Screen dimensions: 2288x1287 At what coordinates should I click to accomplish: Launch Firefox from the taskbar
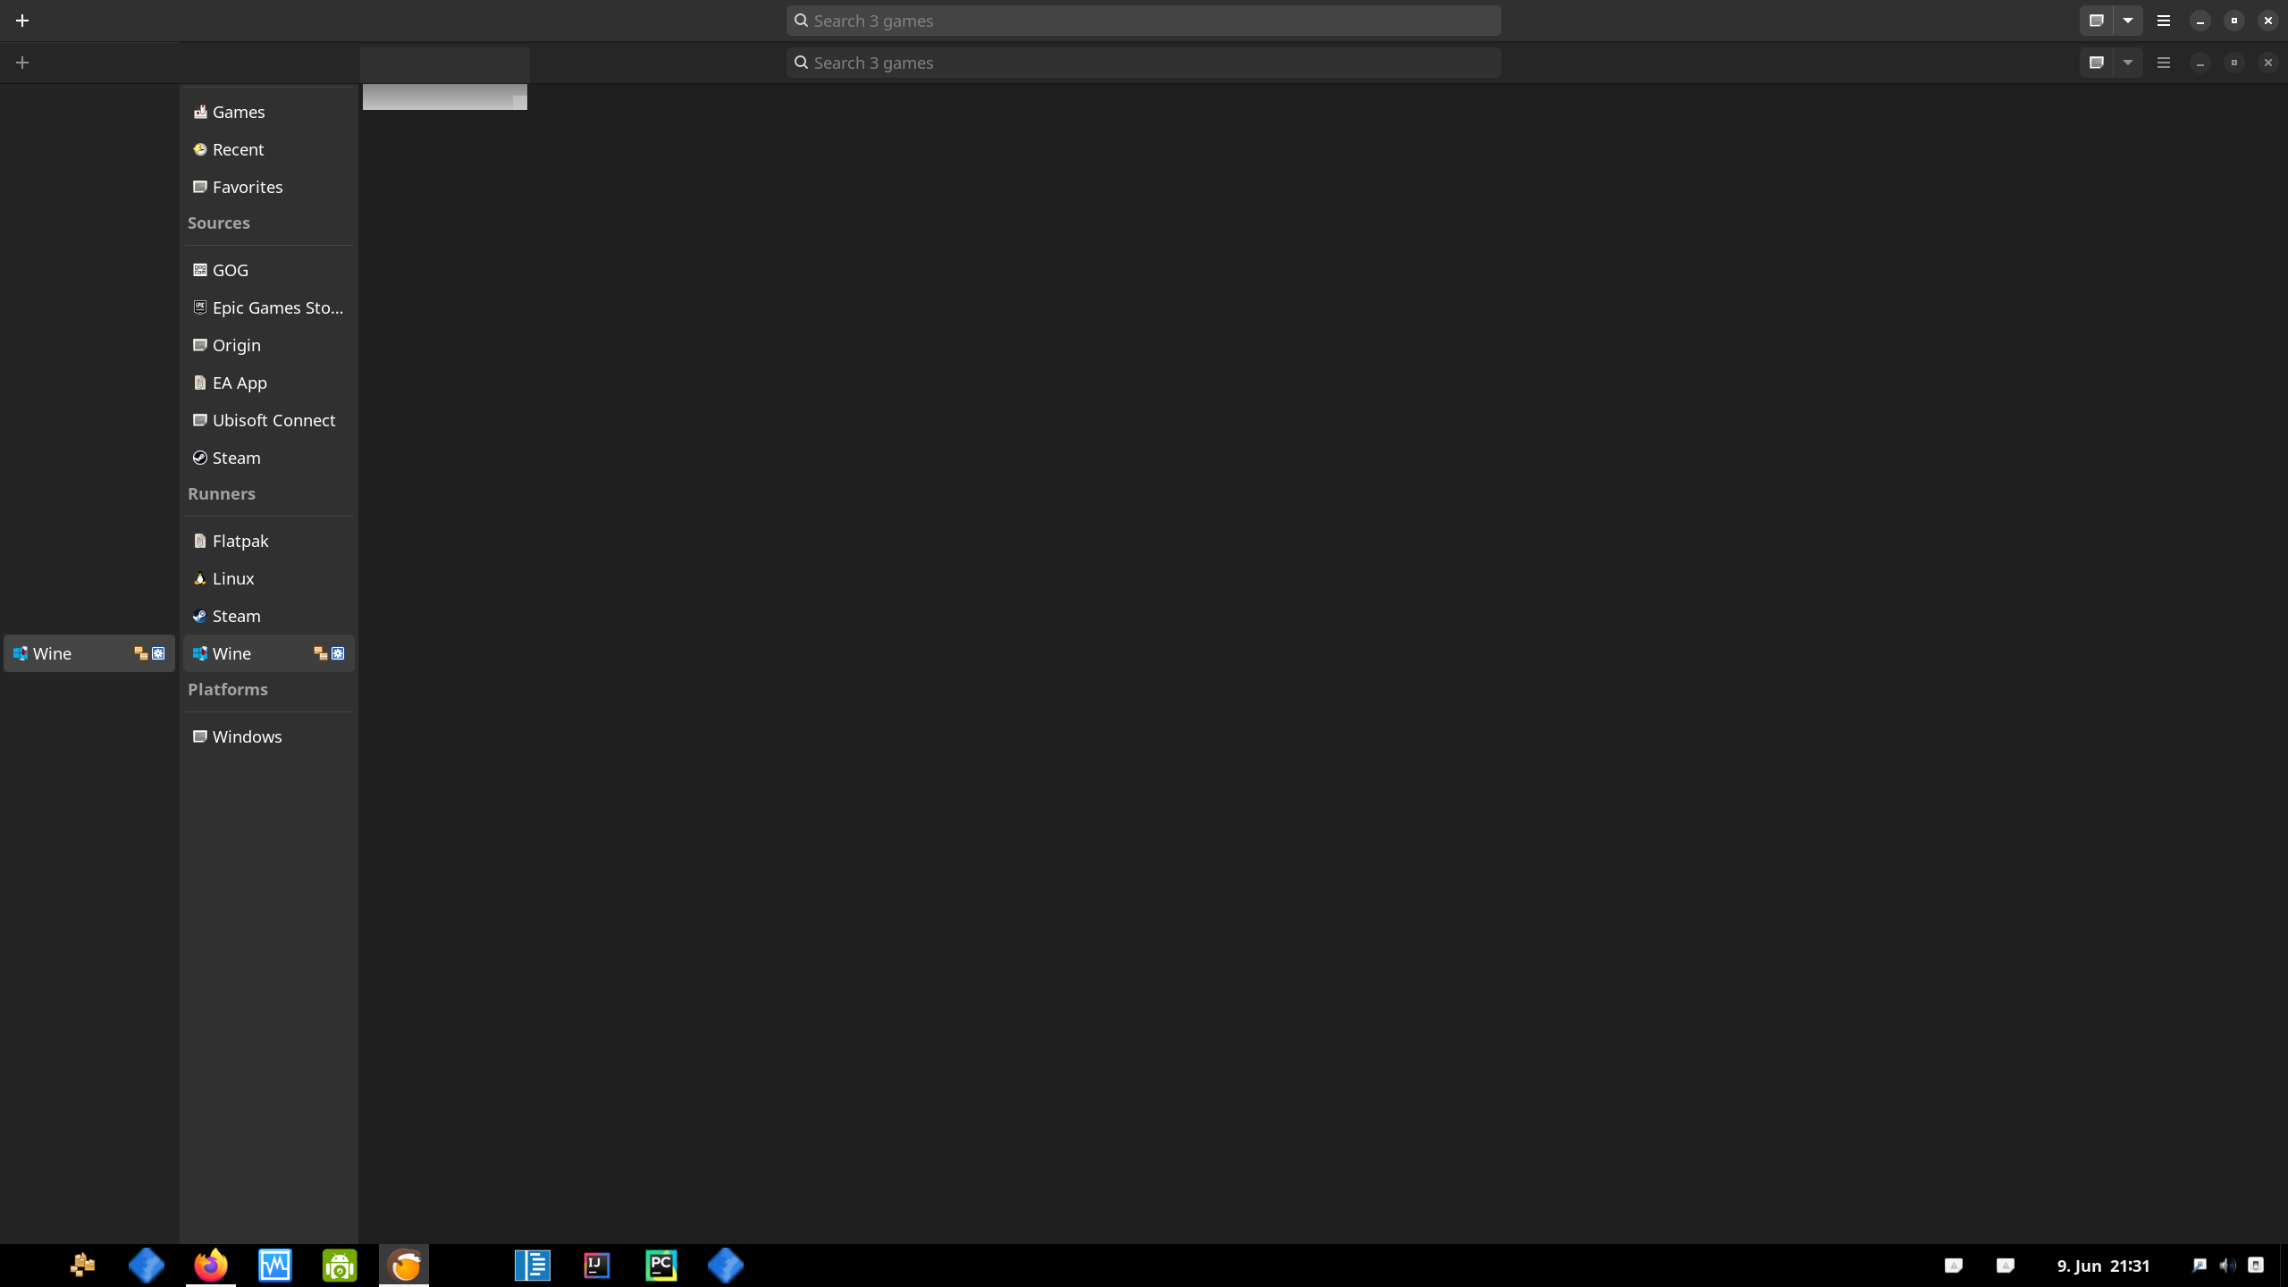211,1265
